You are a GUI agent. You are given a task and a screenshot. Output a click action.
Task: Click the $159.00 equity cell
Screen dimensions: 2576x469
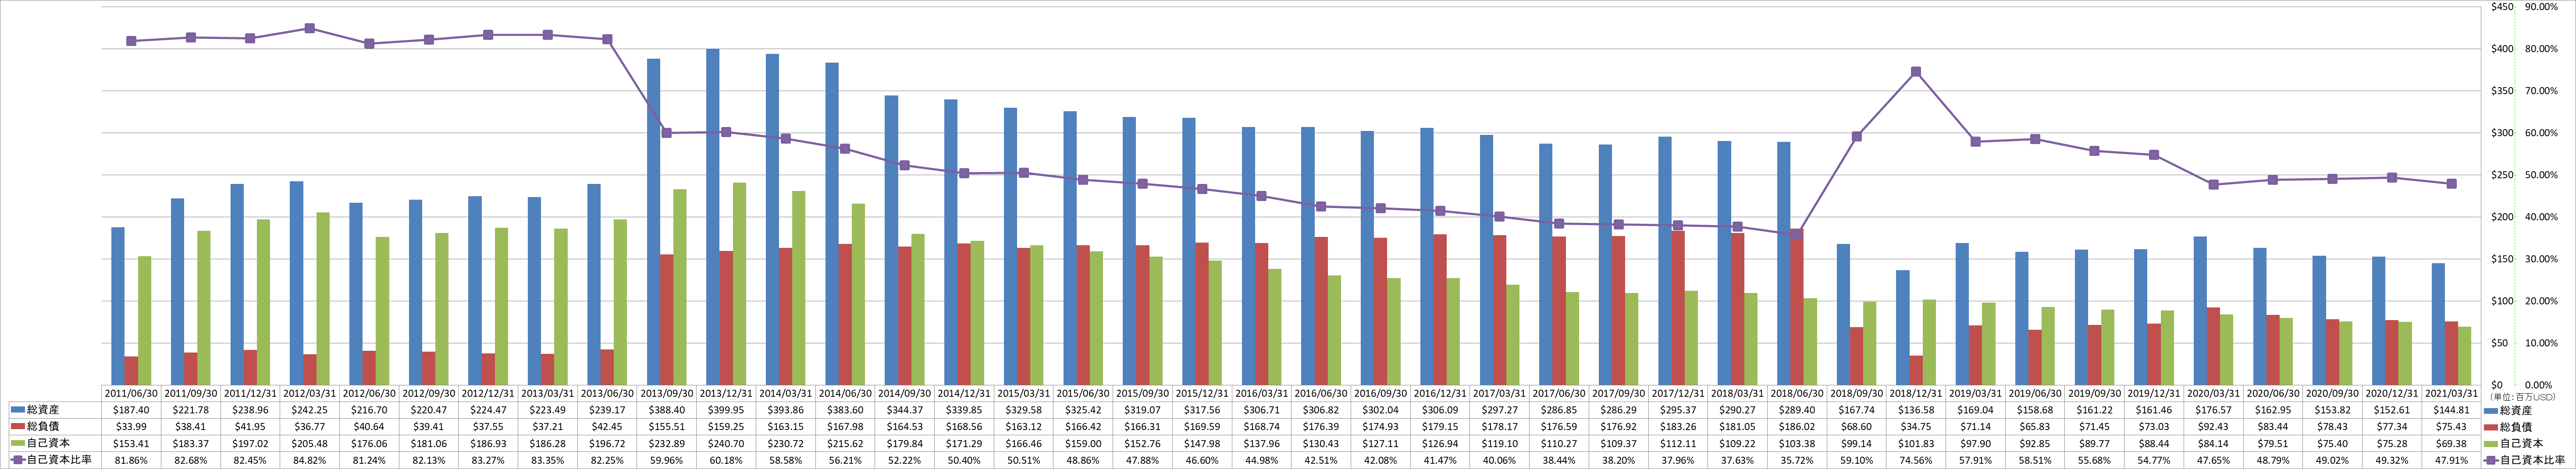pyautogui.click(x=1083, y=444)
